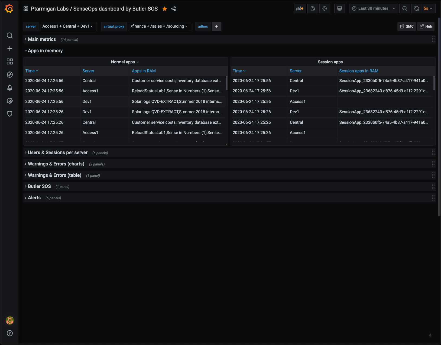441x345 pixels.
Task: Open the share dashboard icon
Action: coord(173,9)
